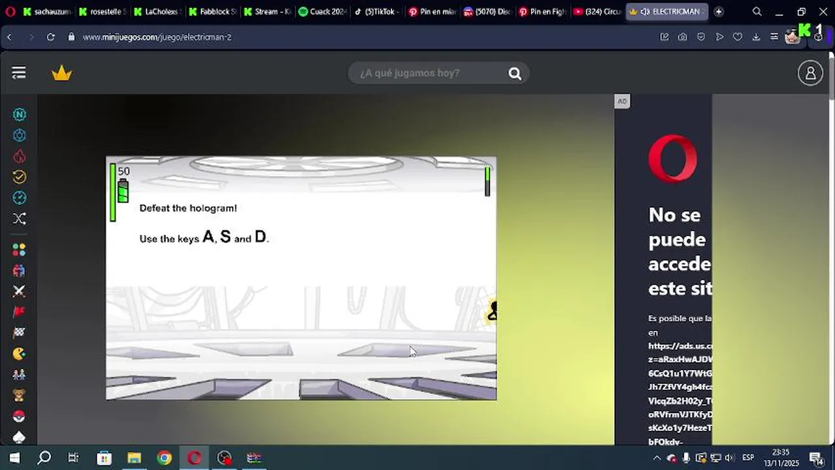Open the spade cards category icon
Screen dimensions: 835x470
point(20,437)
